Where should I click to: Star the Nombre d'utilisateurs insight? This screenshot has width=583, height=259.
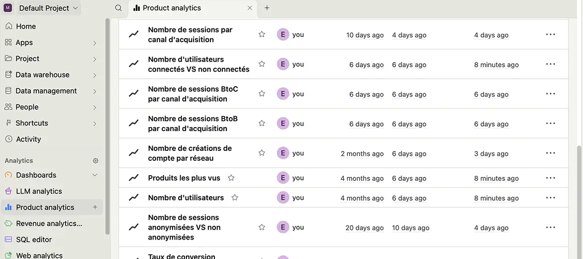point(235,198)
